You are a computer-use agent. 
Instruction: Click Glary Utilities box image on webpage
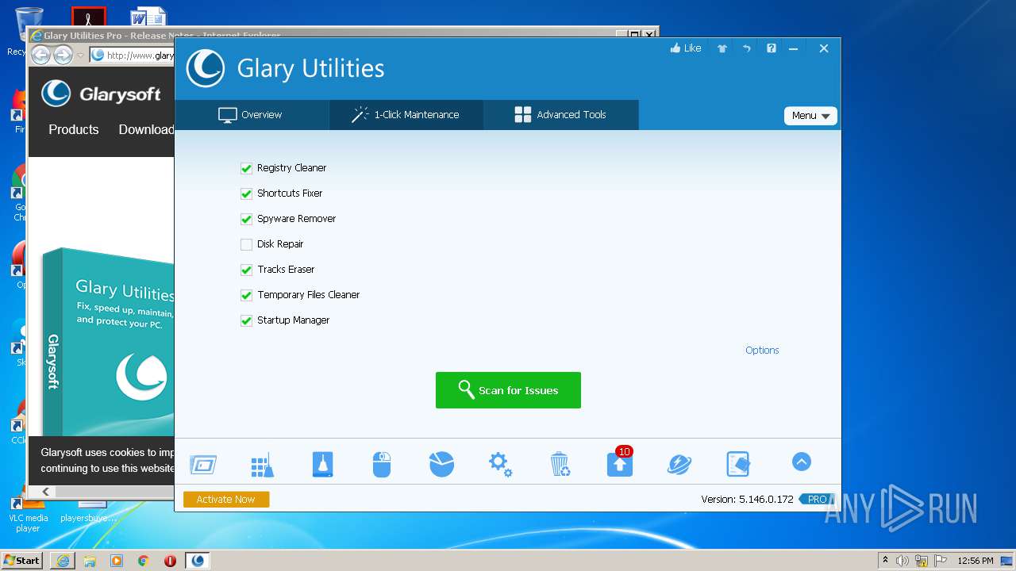point(108,341)
